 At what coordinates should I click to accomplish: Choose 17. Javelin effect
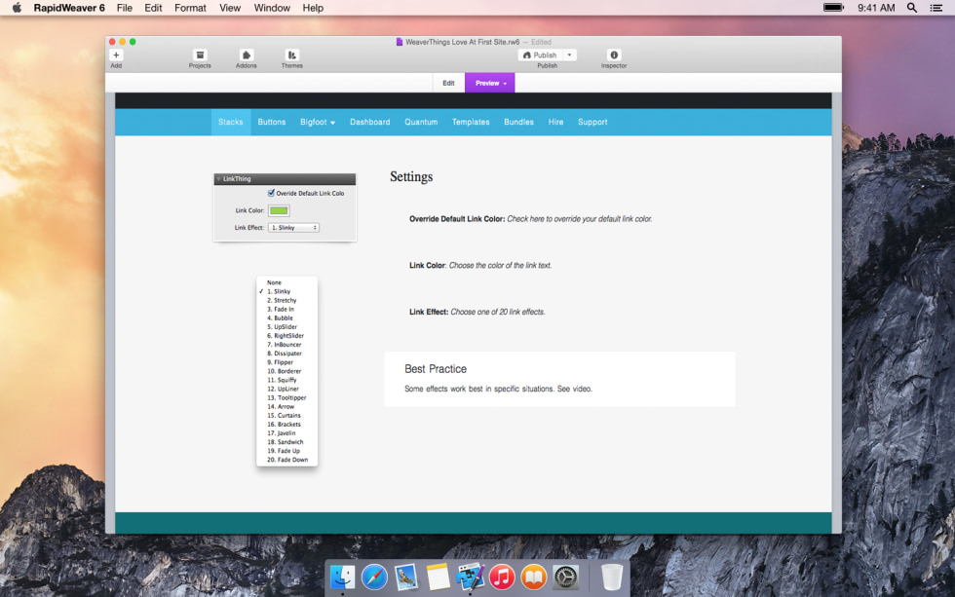coord(286,433)
